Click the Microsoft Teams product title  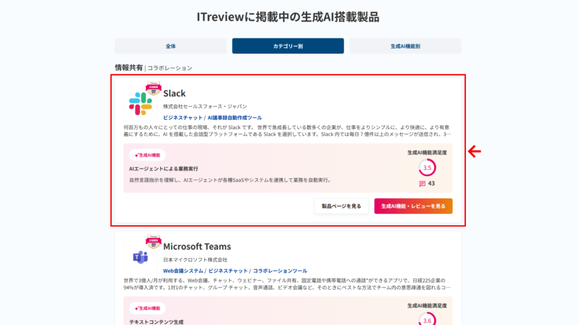[x=197, y=247]
